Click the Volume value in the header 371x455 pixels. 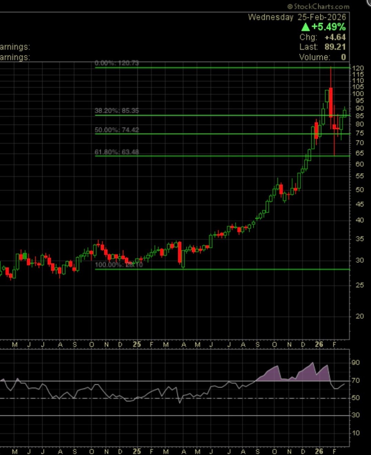[x=343, y=57]
